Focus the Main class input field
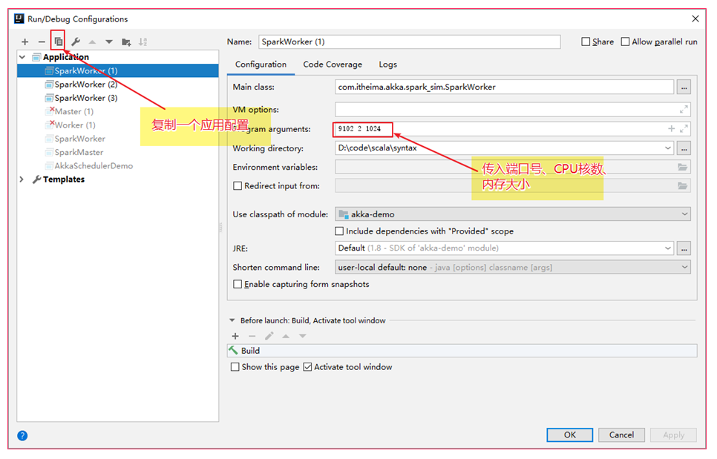717x459 pixels. 505,87
